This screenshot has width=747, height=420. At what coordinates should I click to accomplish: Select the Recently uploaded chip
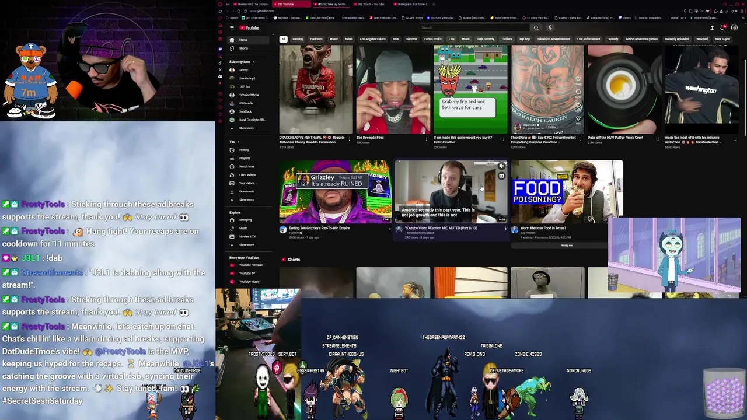click(677, 39)
